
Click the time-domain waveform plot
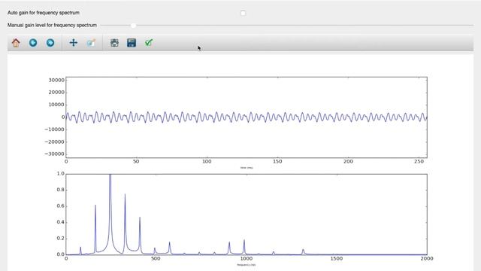(247, 117)
